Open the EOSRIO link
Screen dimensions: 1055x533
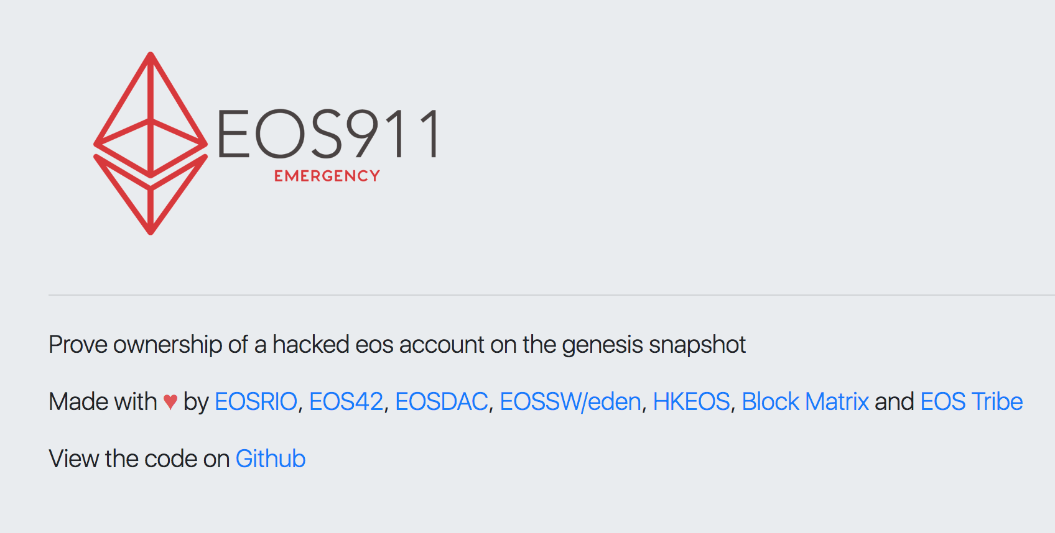point(256,402)
